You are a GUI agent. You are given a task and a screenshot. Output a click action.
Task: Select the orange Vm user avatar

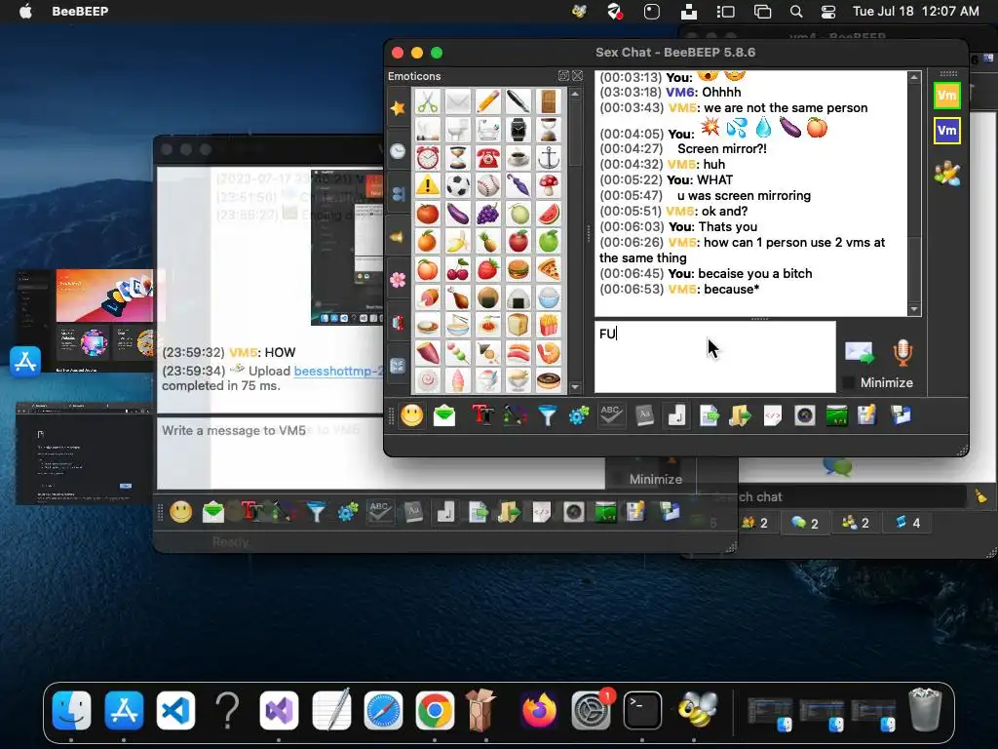click(947, 96)
